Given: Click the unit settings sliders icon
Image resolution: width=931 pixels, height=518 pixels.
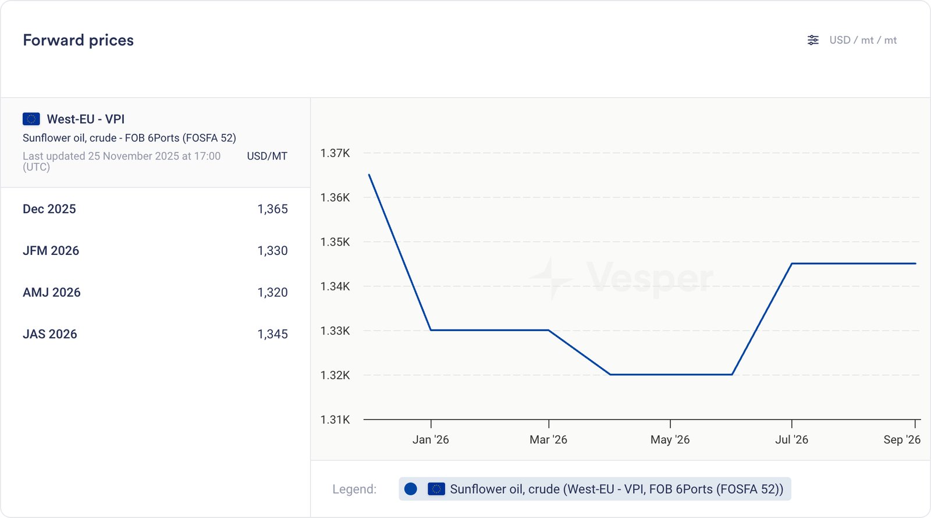Looking at the screenshot, I should pos(813,40).
